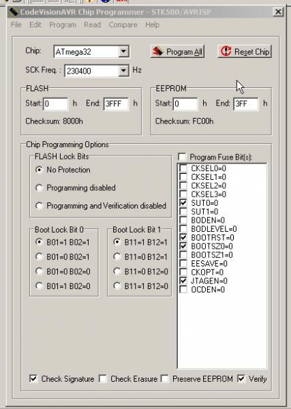Uncheck the SUT0=0 fuse bit
This screenshot has width=291, height=409.
183,203
